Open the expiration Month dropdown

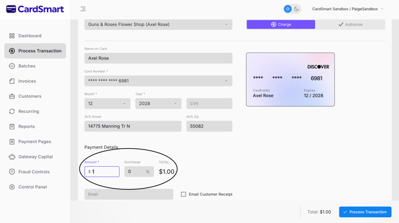pyautogui.click(x=107, y=104)
